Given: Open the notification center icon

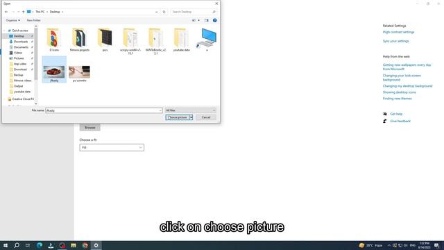Looking at the screenshot, I should (x=436, y=245).
